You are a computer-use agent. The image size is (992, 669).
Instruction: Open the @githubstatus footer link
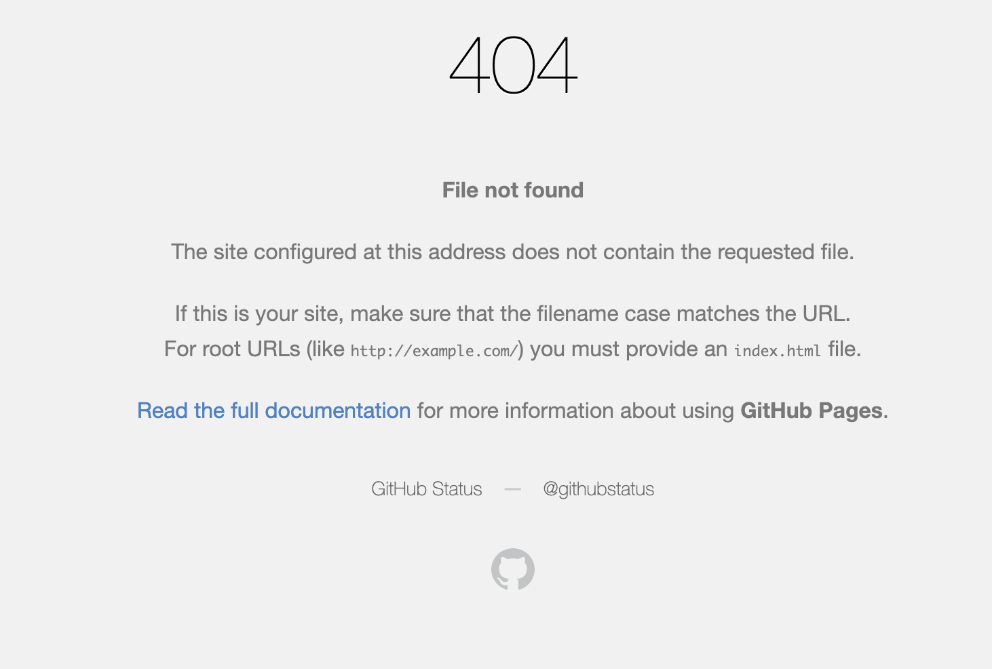click(598, 489)
